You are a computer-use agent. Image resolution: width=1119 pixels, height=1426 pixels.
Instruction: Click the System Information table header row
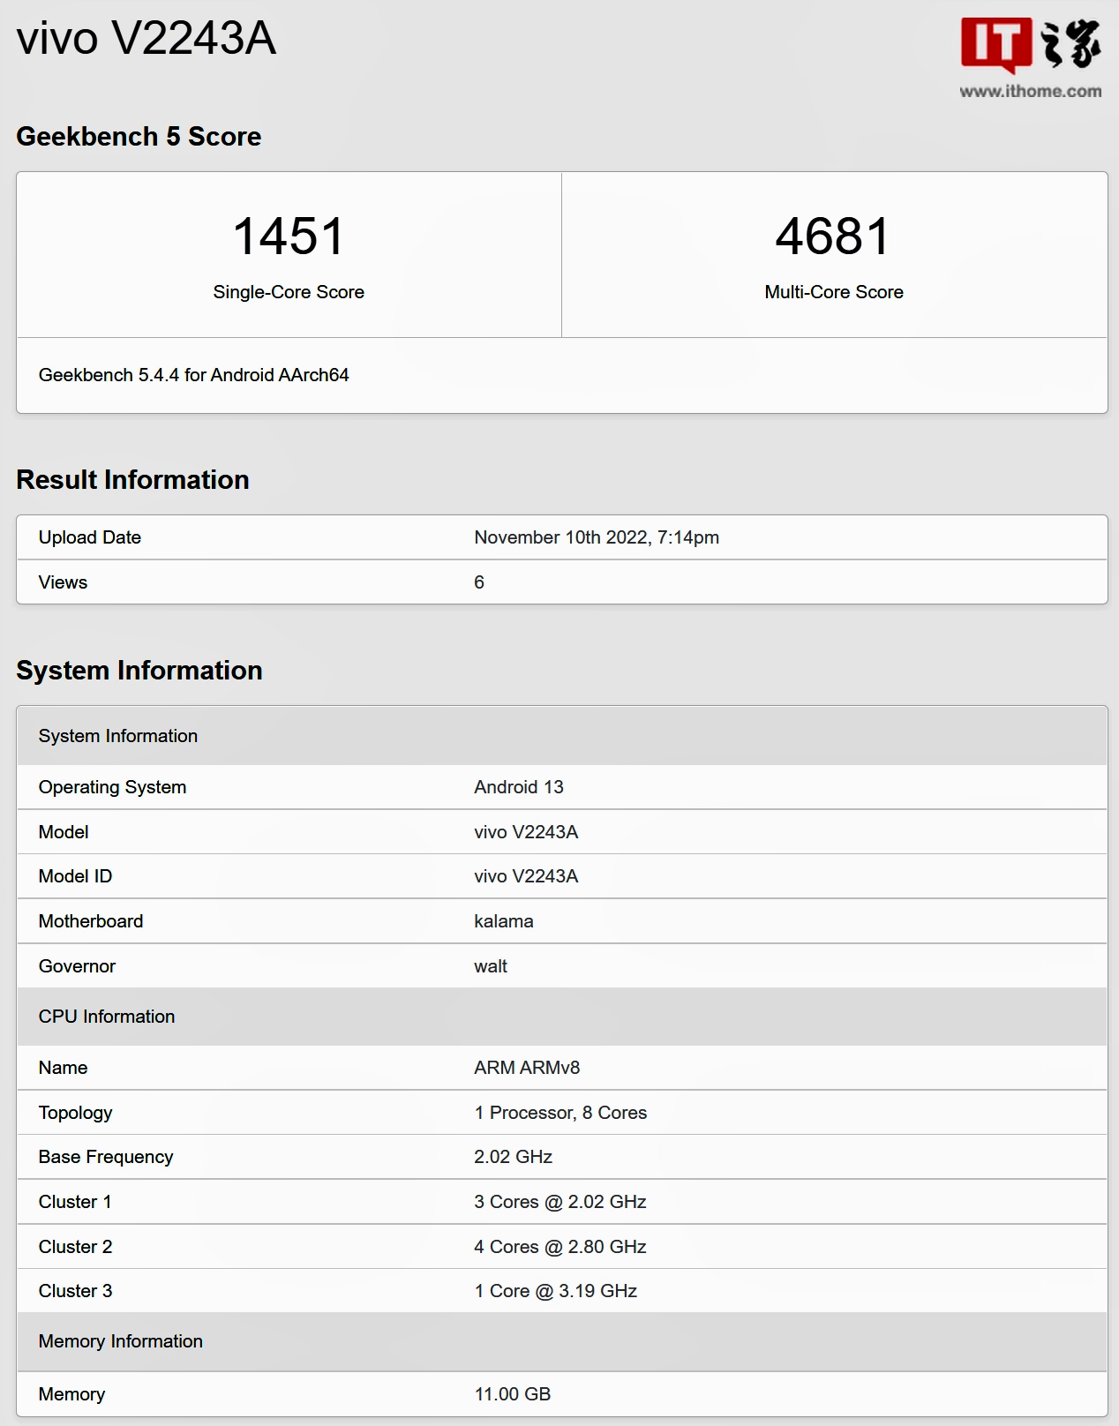tap(562, 736)
